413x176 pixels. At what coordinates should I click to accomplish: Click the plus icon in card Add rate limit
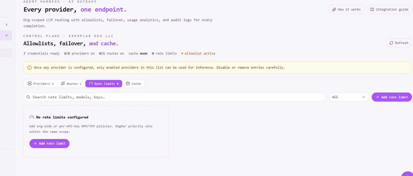pyautogui.click(x=35, y=144)
